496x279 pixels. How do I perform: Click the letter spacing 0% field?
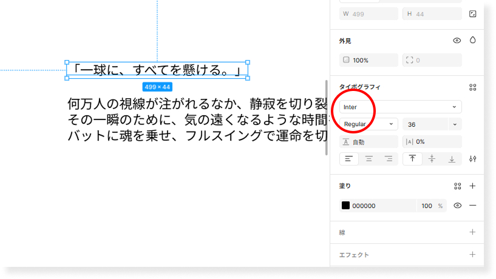[x=432, y=142]
